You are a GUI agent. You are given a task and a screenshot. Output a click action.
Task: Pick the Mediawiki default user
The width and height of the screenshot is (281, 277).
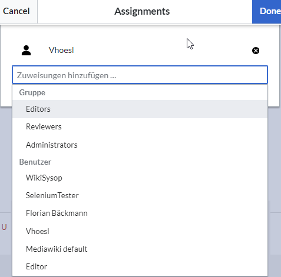tap(140, 249)
